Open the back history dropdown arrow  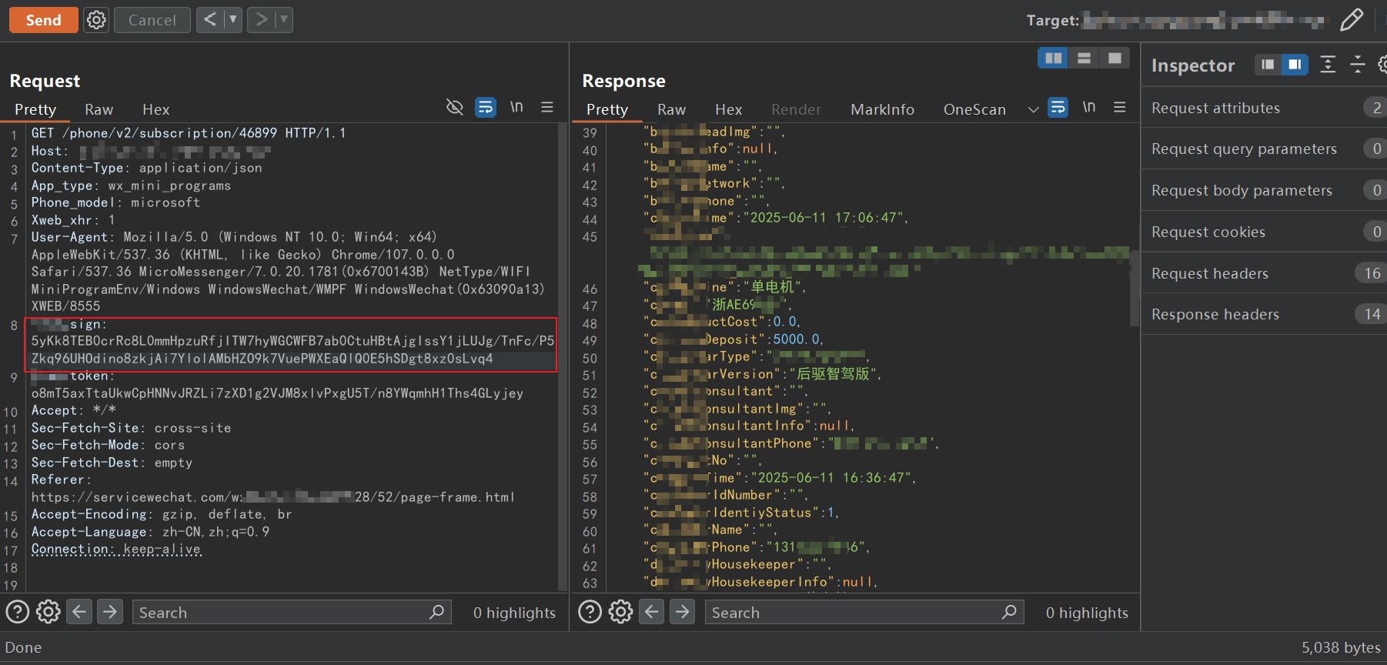(233, 20)
